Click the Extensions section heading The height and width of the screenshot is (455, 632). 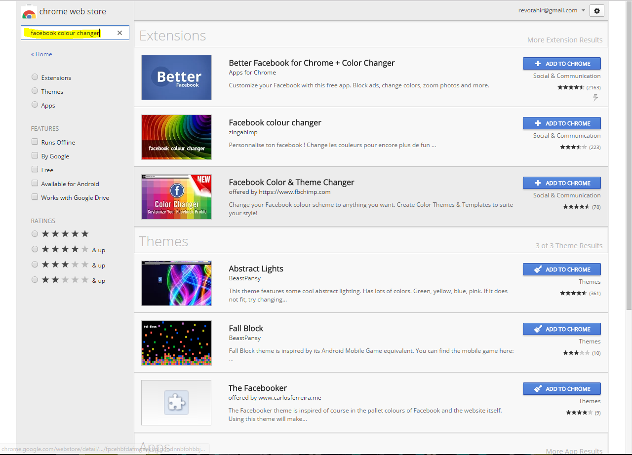172,36
